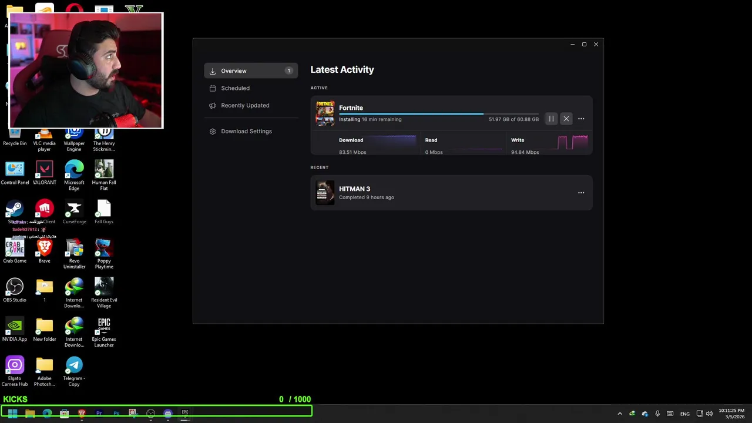The height and width of the screenshot is (423, 752).
Task: Select the Fall Guys desktop icon
Action: point(104,212)
